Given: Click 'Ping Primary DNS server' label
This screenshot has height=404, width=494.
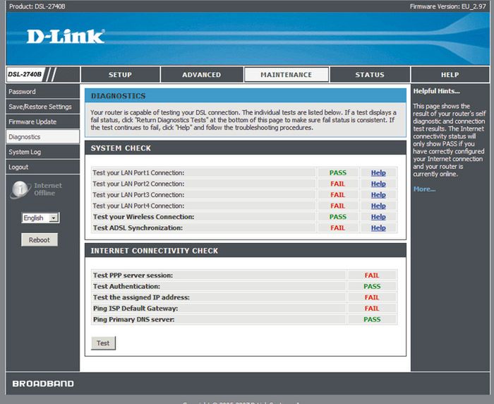Looking at the screenshot, I should 133,319.
